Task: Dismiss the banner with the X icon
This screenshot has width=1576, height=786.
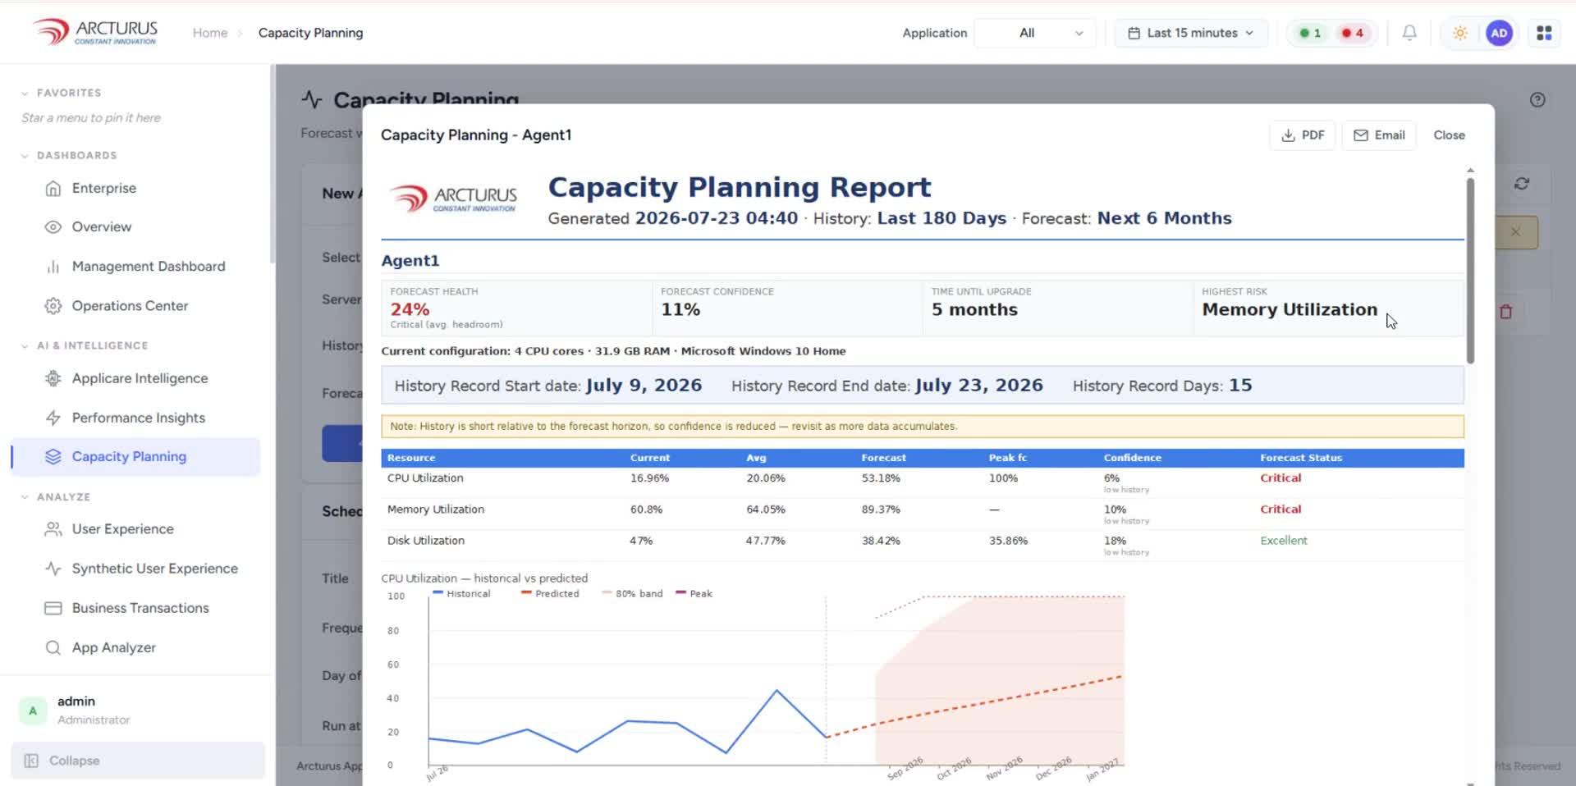Action: tap(1515, 232)
